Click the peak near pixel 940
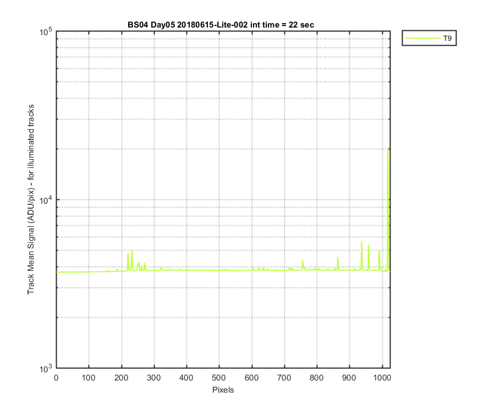 361,242
